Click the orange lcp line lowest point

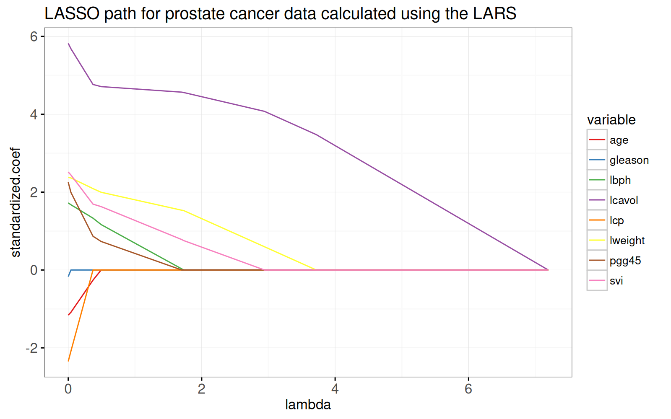(68, 361)
